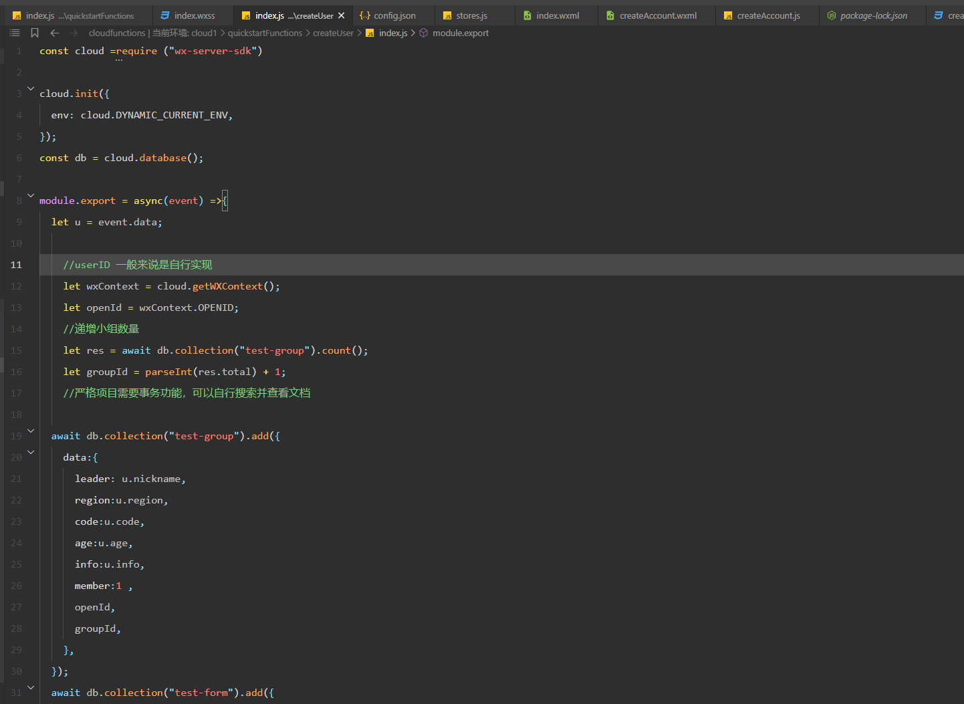Click "age:u.age," on line 24

point(104,543)
